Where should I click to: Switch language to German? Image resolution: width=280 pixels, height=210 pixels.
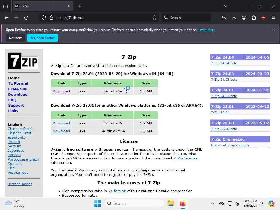[x=14, y=146]
